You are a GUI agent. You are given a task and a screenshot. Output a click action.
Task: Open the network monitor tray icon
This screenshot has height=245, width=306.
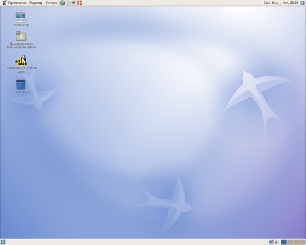(271, 242)
